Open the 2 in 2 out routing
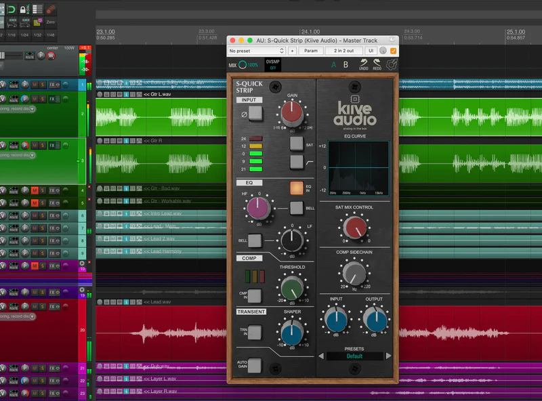The width and height of the screenshot is (542, 401). click(x=343, y=51)
